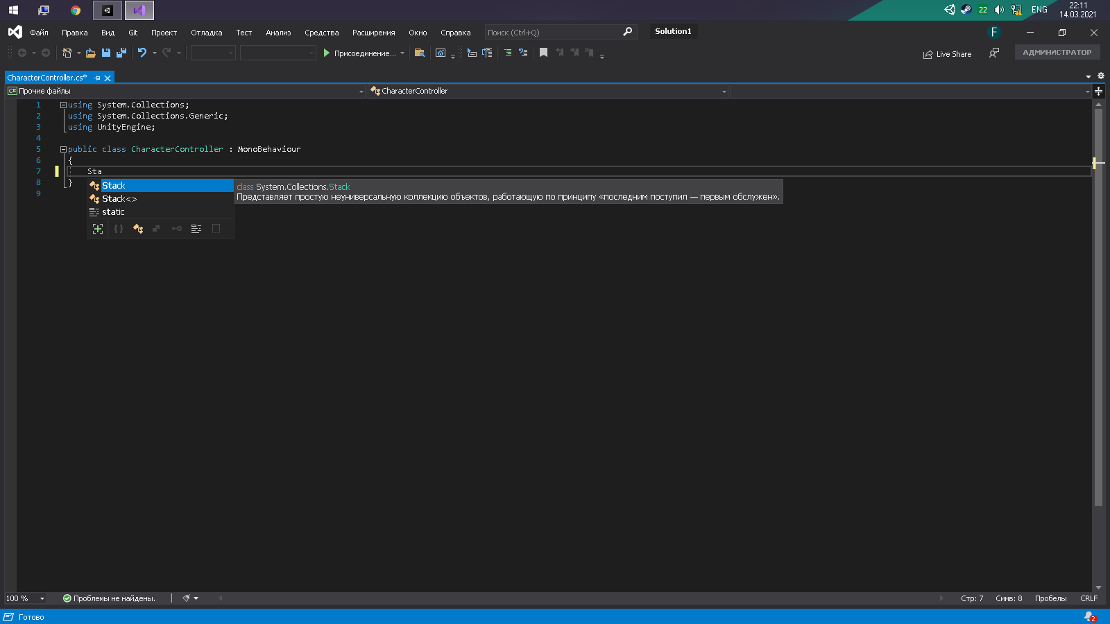The height and width of the screenshot is (624, 1110).
Task: Click the scroll-down arrow of the editor scrollbar
Action: (x=1098, y=587)
